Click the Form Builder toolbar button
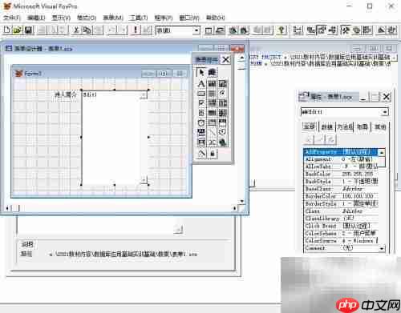401x313 pixels. [382, 30]
